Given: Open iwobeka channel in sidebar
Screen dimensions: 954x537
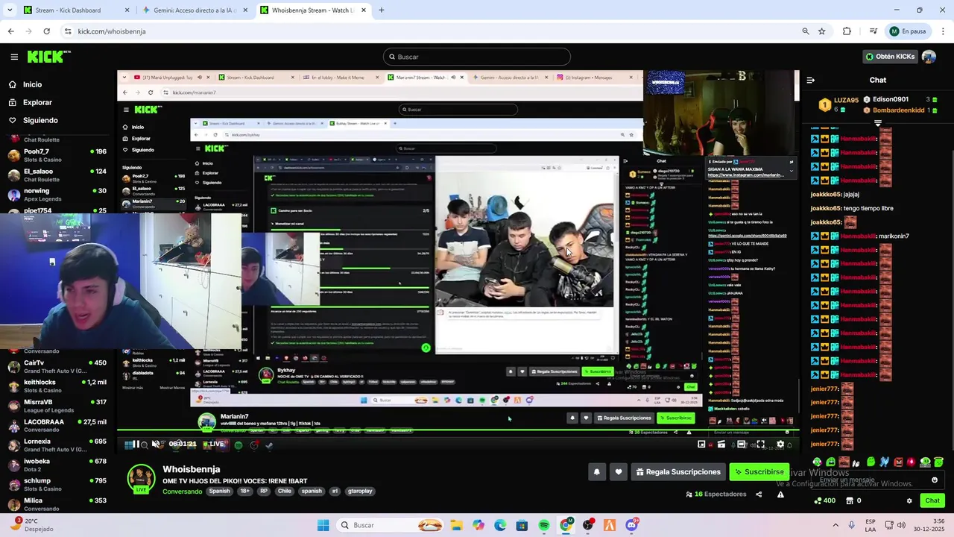Looking at the screenshot, I should (x=56, y=465).
